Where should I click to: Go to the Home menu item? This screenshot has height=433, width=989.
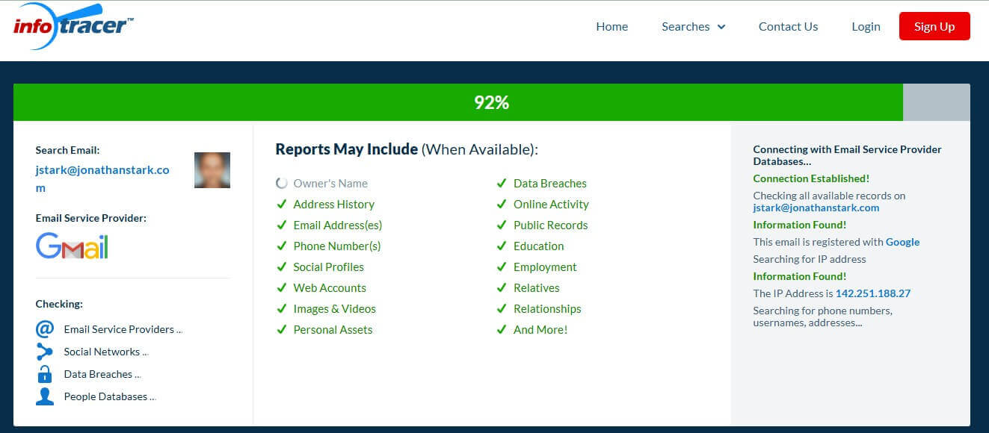(611, 26)
